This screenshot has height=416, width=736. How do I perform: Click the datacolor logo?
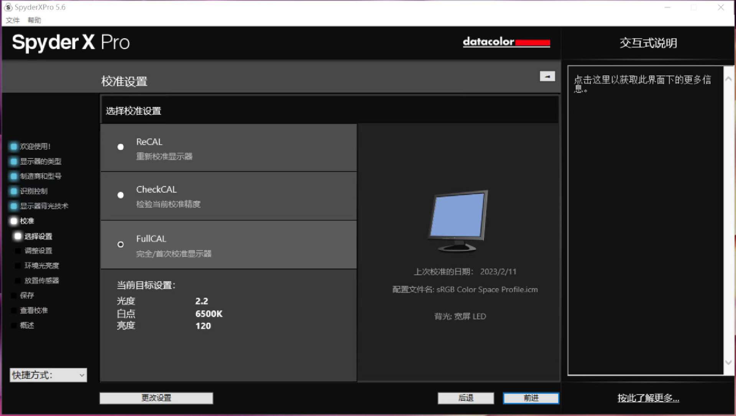506,42
